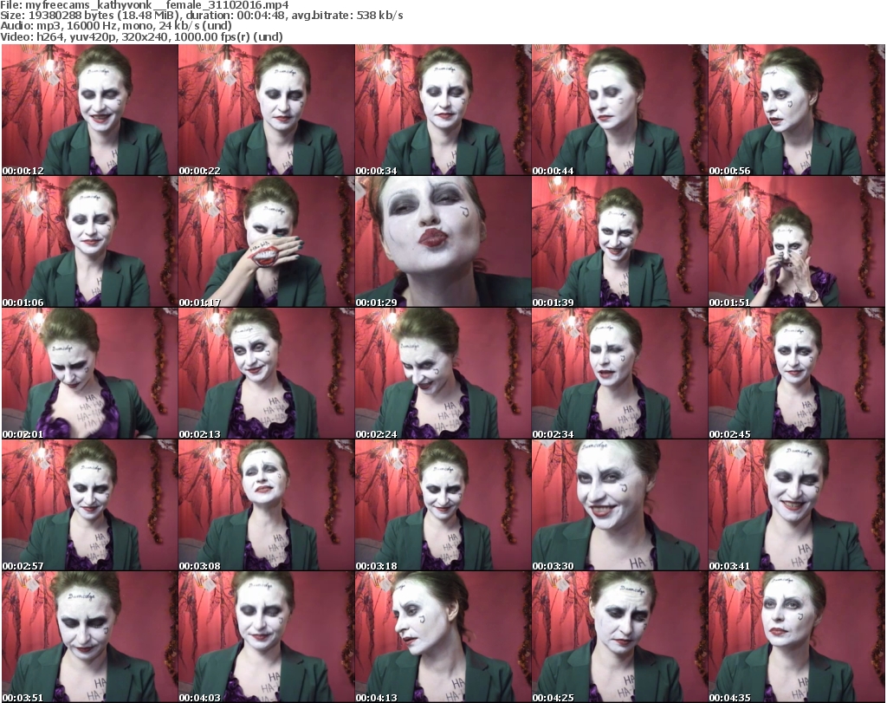Click the header line beginning 'Size: 19380288 bytes'
Screen dimensions: 887x703
[201, 16]
